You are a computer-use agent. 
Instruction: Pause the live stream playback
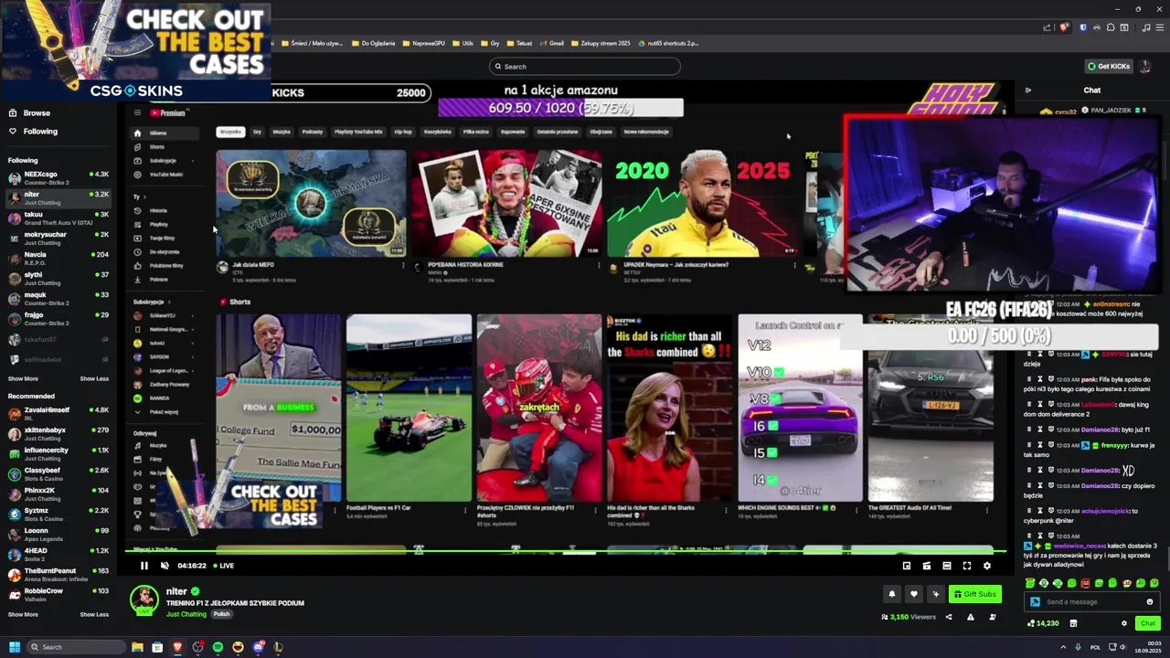click(144, 566)
